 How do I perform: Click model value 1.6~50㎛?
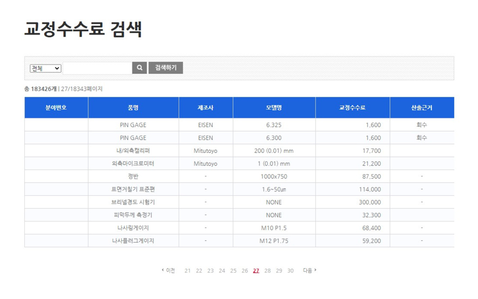274,189
